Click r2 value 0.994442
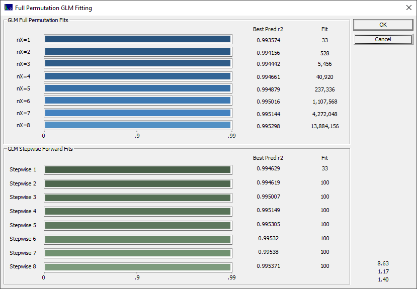 pyautogui.click(x=268, y=64)
